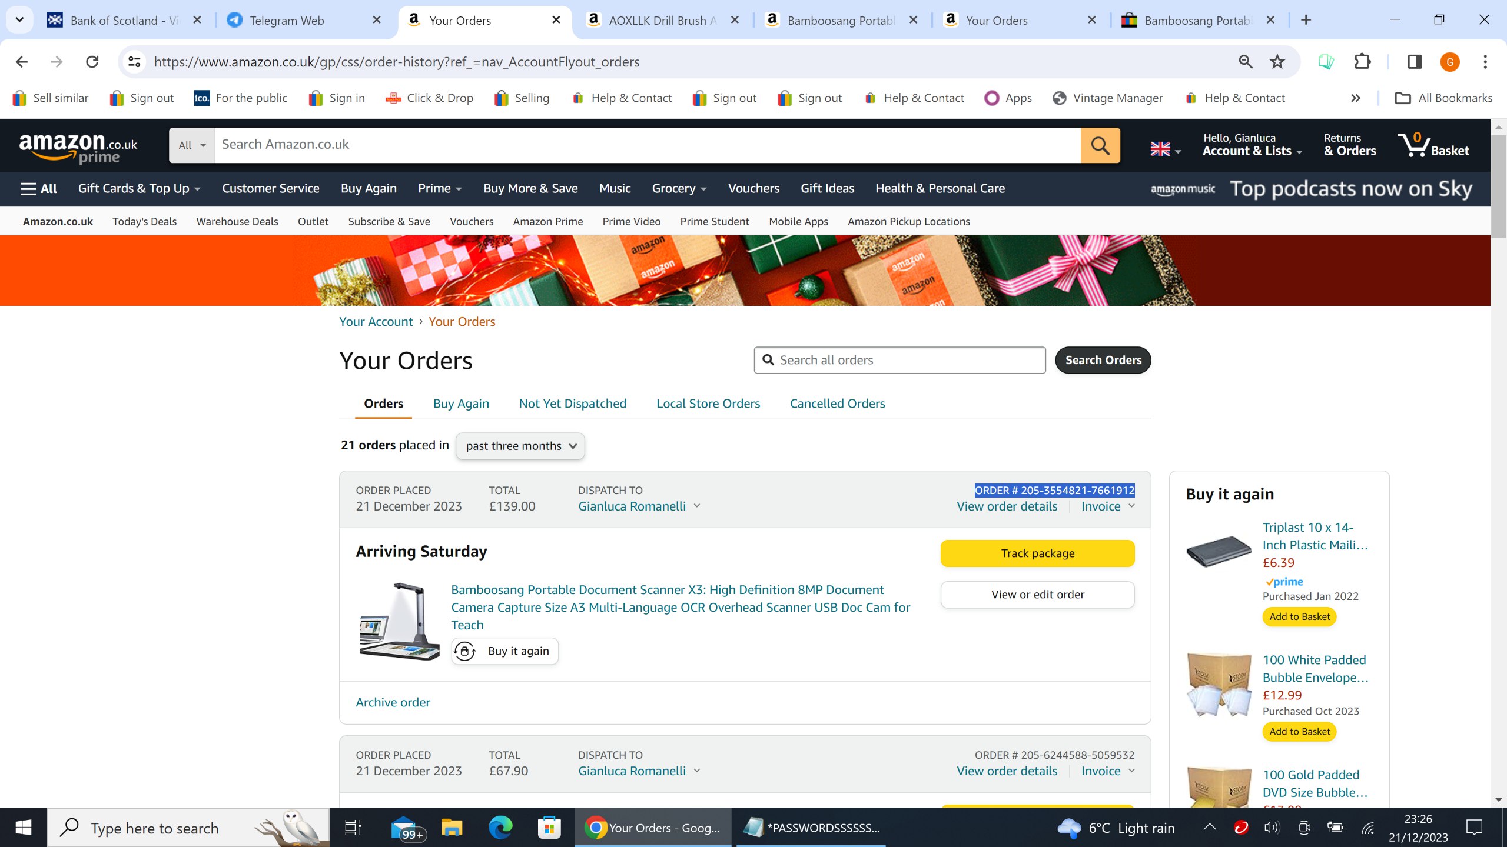Open the All departments search dropdown
The image size is (1507, 847).
coord(192,145)
